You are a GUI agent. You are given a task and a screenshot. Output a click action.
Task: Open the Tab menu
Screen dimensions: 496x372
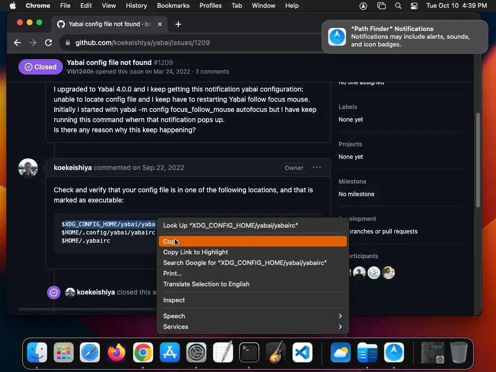236,6
